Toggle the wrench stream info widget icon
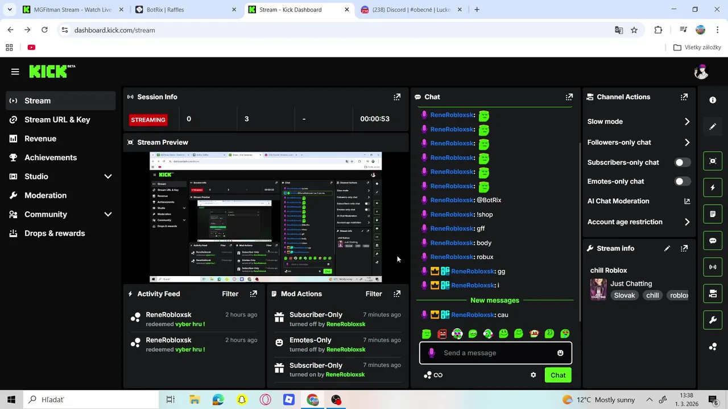The height and width of the screenshot is (409, 728). [x=713, y=320]
